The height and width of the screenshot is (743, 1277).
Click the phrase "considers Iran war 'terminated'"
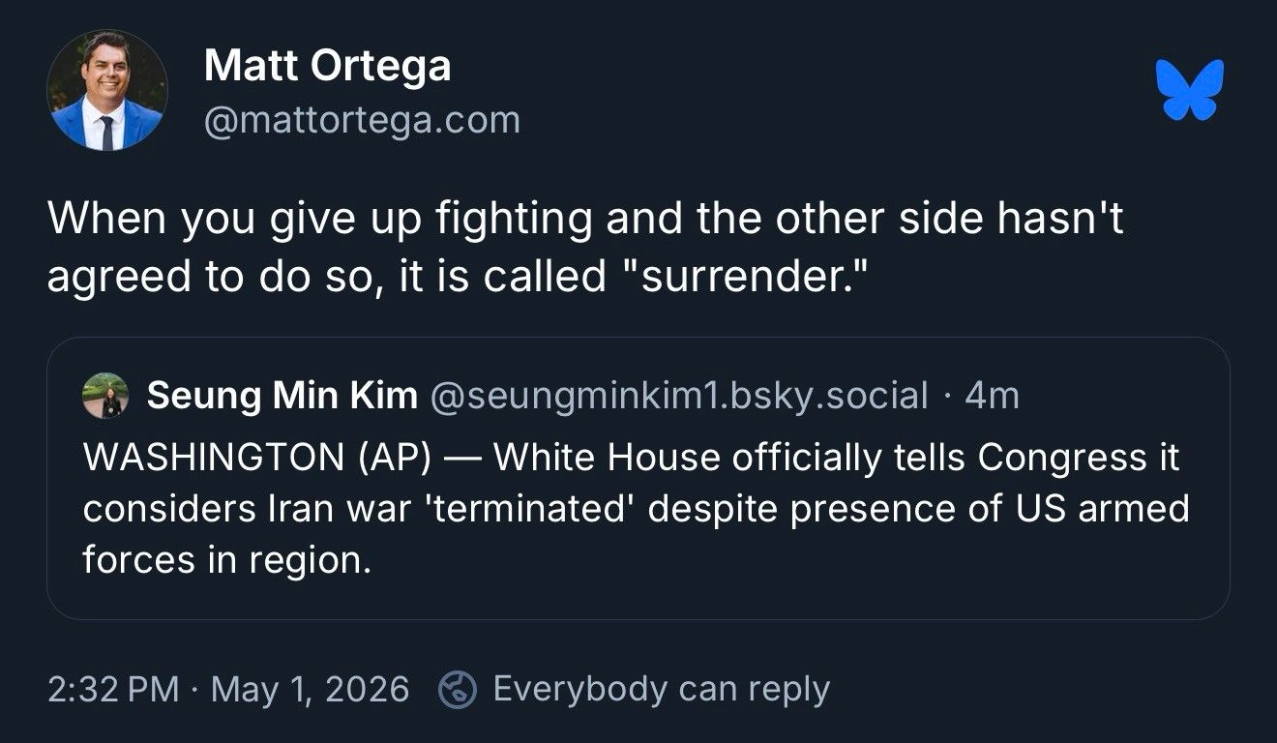pos(360,509)
